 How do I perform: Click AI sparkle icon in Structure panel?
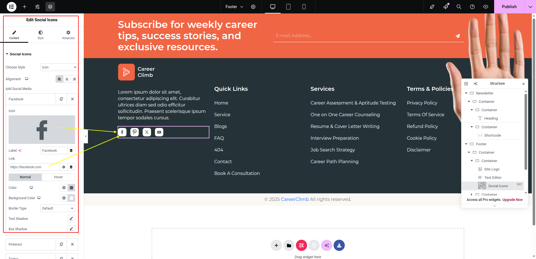[476, 84]
